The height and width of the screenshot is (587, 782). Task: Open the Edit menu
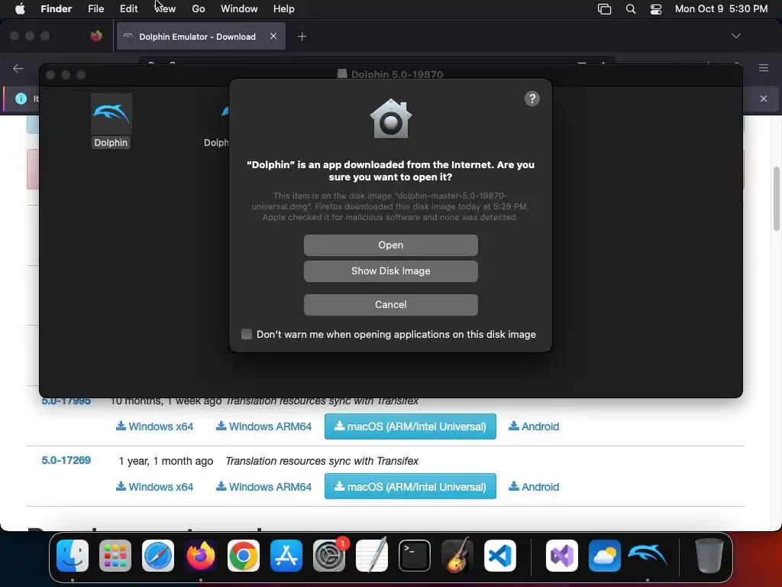click(x=128, y=8)
